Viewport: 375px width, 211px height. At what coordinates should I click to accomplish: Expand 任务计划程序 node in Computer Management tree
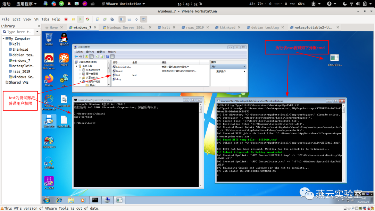click(x=80, y=70)
